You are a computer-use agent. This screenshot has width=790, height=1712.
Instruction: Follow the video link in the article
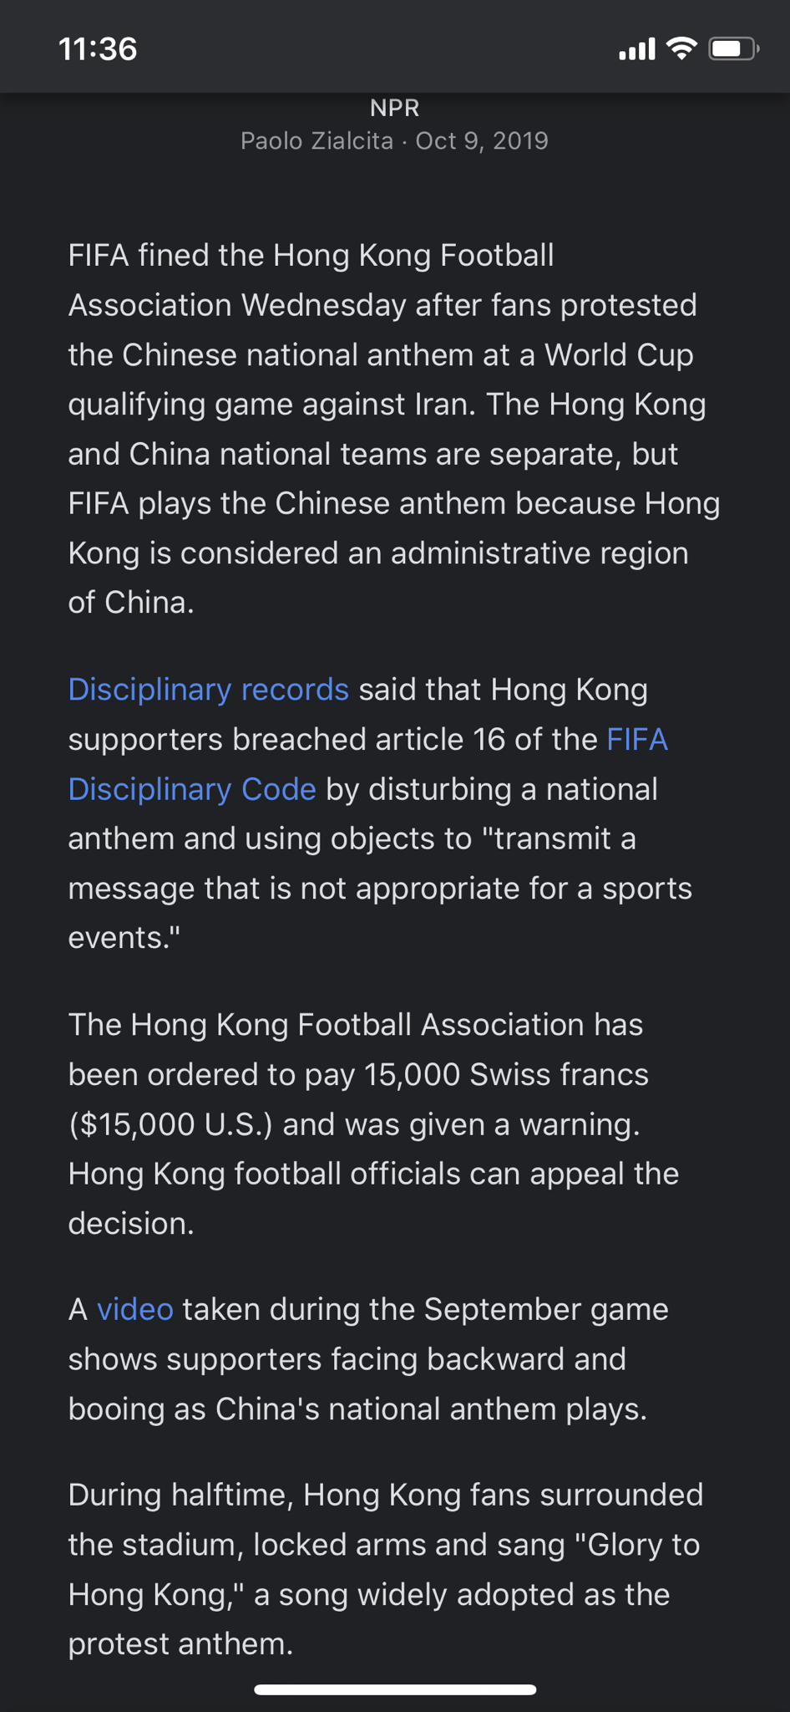[135, 1309]
